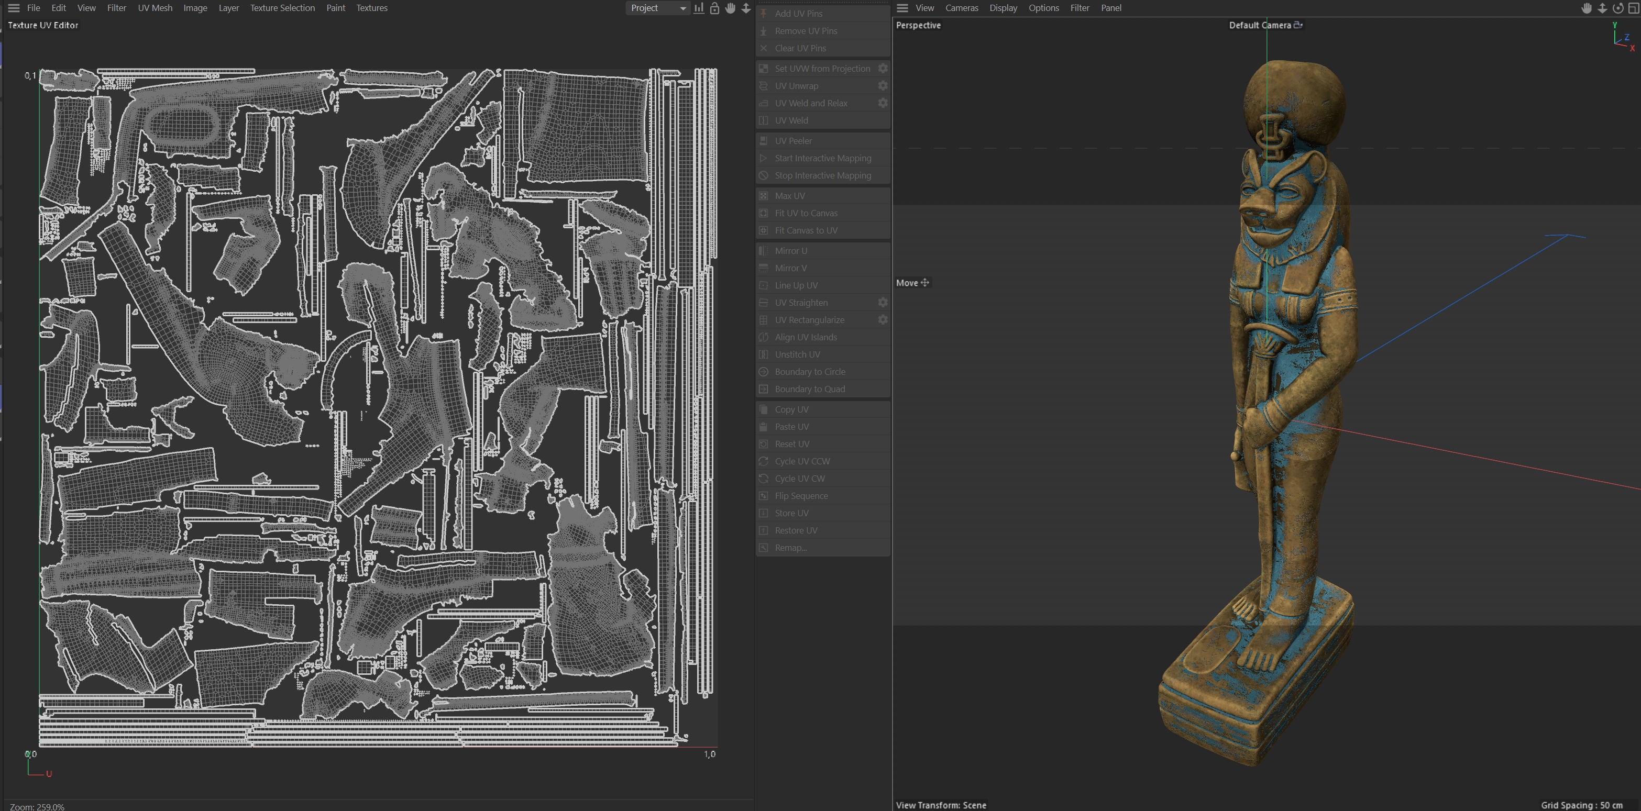Toggle the viewport layout maximize icon
Image resolution: width=1641 pixels, height=811 pixels.
click(1633, 8)
